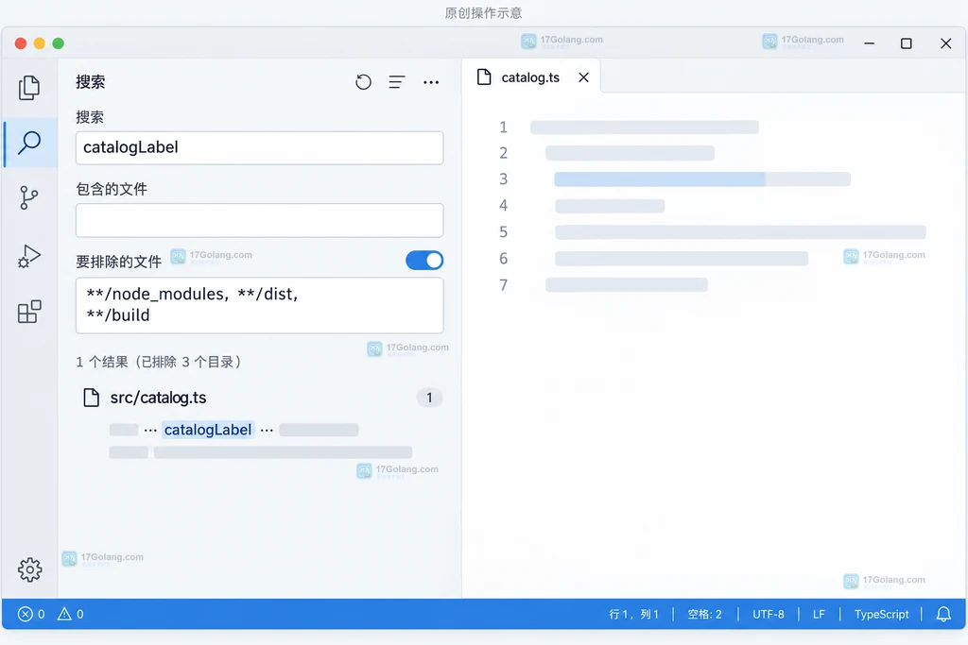Image resolution: width=968 pixels, height=645 pixels.
Task: Click the files to exclude input box
Action: [x=259, y=305]
